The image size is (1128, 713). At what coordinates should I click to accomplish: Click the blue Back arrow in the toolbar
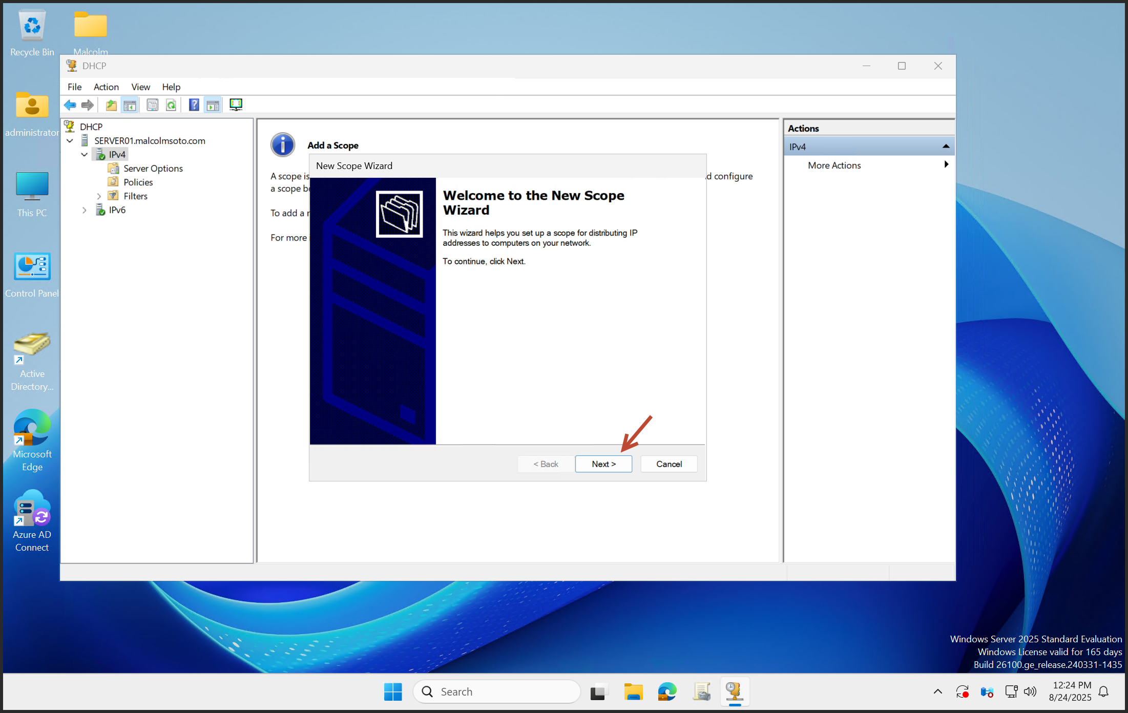(x=70, y=105)
